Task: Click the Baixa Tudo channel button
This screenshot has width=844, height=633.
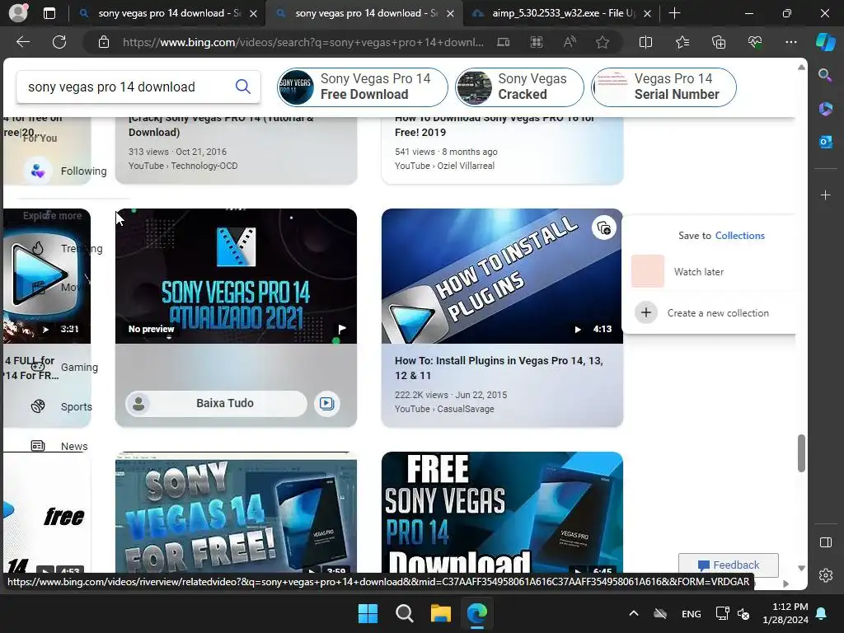Action: coord(217,403)
